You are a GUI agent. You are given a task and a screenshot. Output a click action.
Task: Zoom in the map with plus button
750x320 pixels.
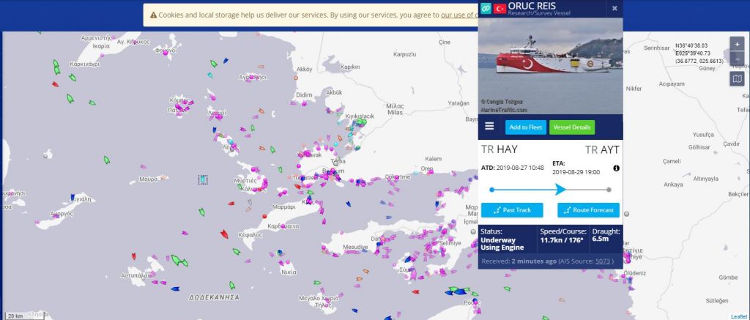[737, 44]
